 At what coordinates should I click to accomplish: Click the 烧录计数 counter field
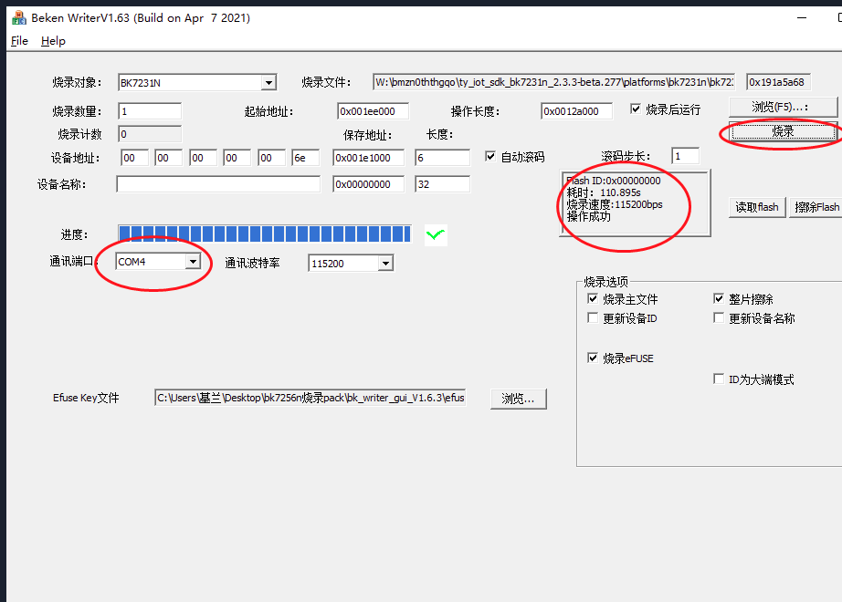click(x=149, y=133)
